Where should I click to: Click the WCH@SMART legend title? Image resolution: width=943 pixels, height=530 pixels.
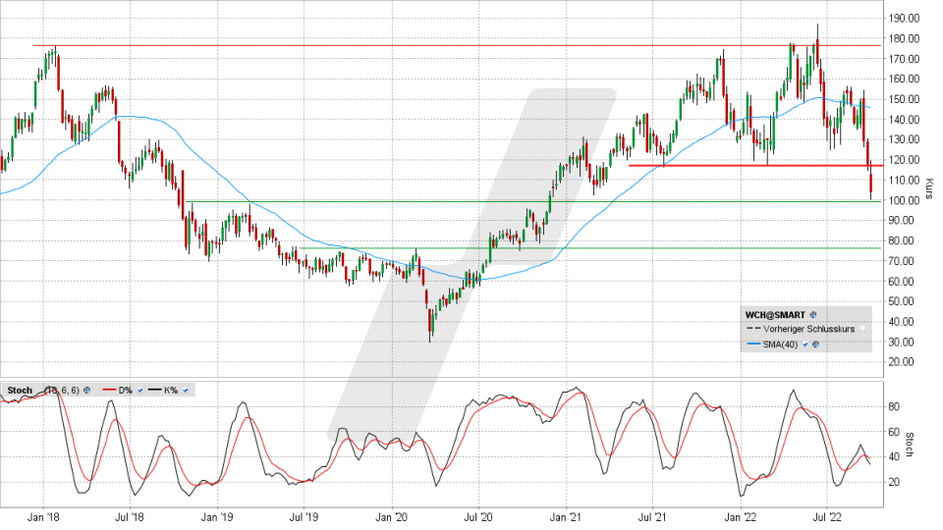click(776, 315)
